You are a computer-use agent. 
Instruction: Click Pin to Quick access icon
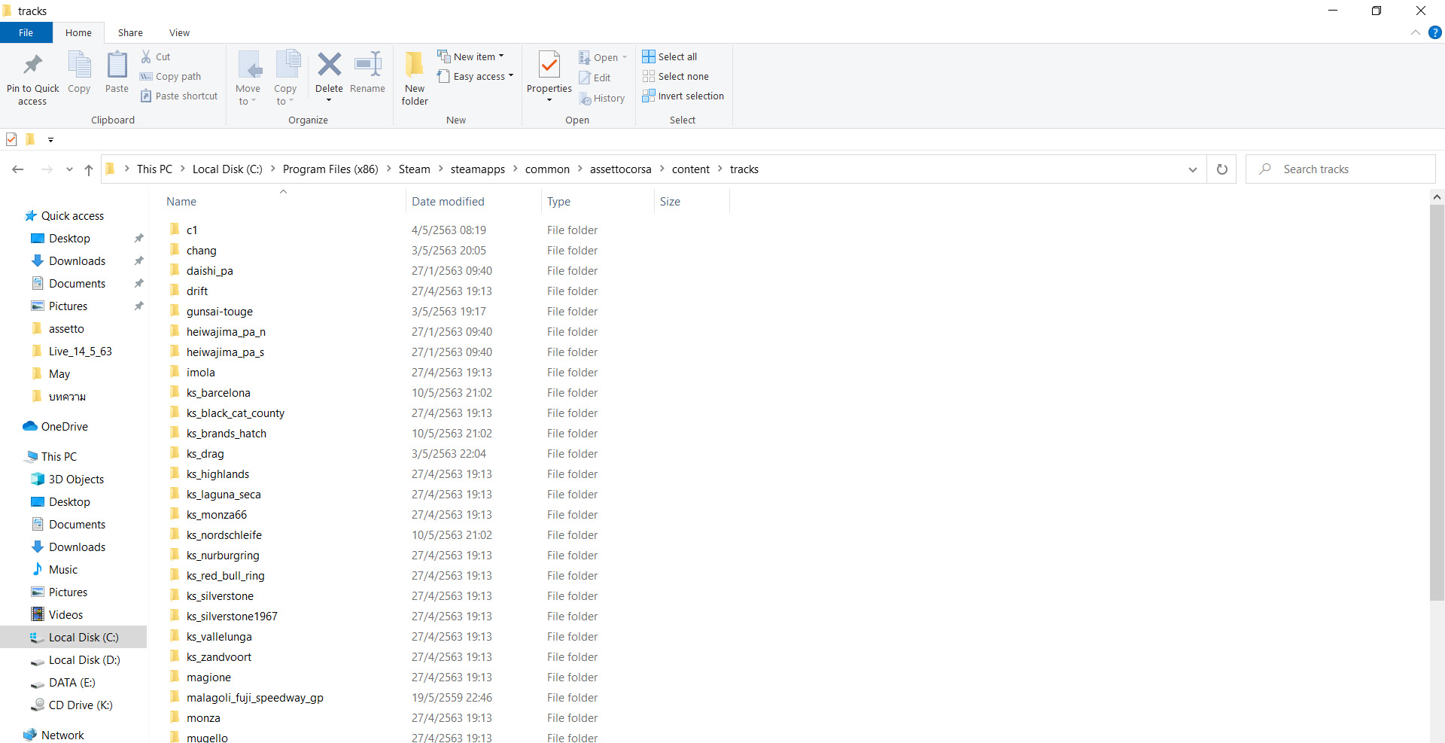click(x=32, y=65)
